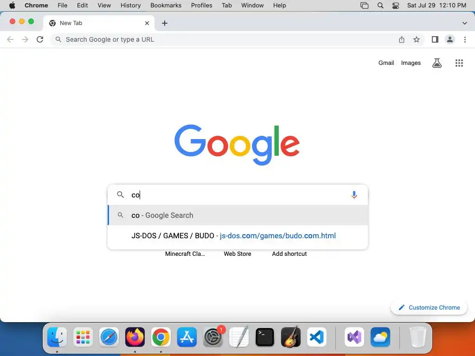Image resolution: width=475 pixels, height=356 pixels.
Task: Open the File menu
Action: tap(63, 6)
